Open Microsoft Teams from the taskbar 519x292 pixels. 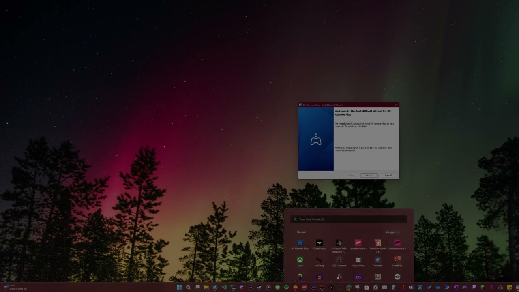(x=411, y=287)
